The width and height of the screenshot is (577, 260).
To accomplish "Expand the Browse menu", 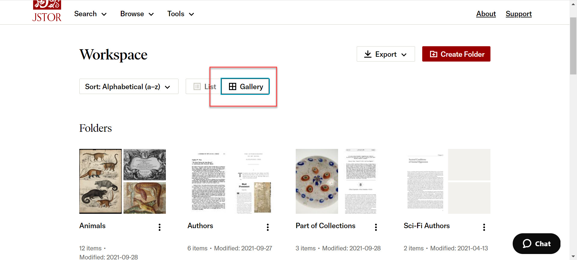I will [137, 14].
